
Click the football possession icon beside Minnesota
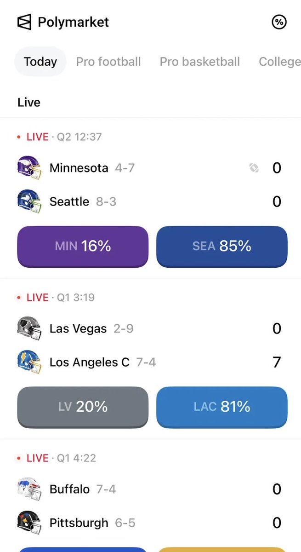click(254, 168)
